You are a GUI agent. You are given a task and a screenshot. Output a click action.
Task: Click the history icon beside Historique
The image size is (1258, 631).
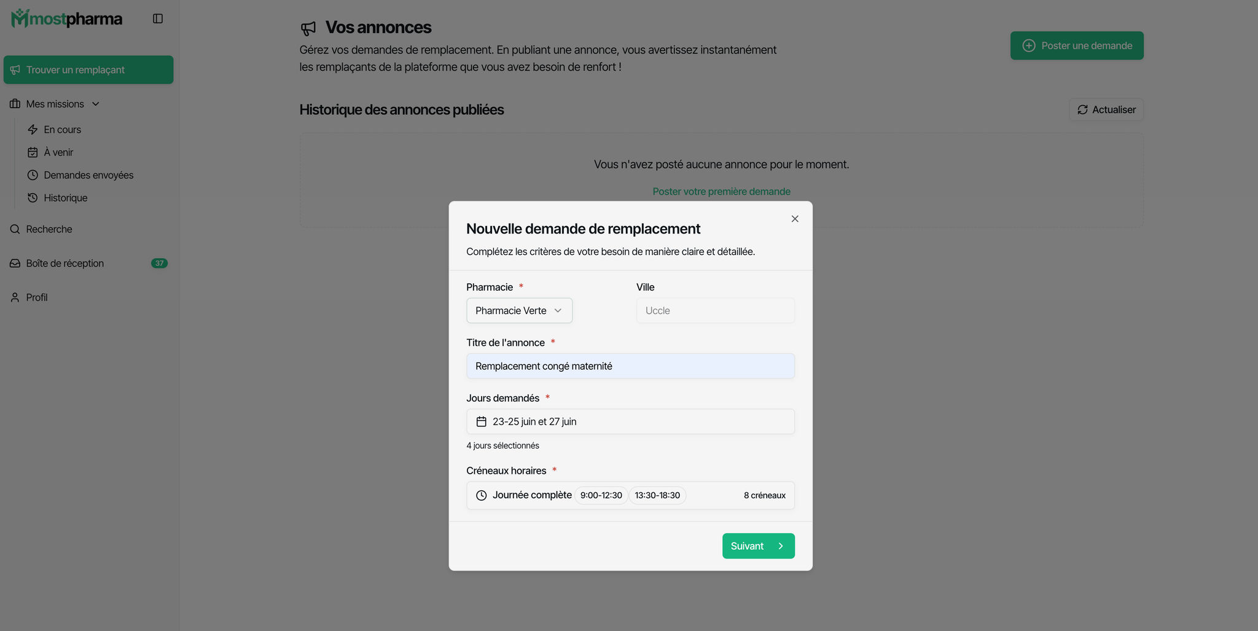pos(33,198)
